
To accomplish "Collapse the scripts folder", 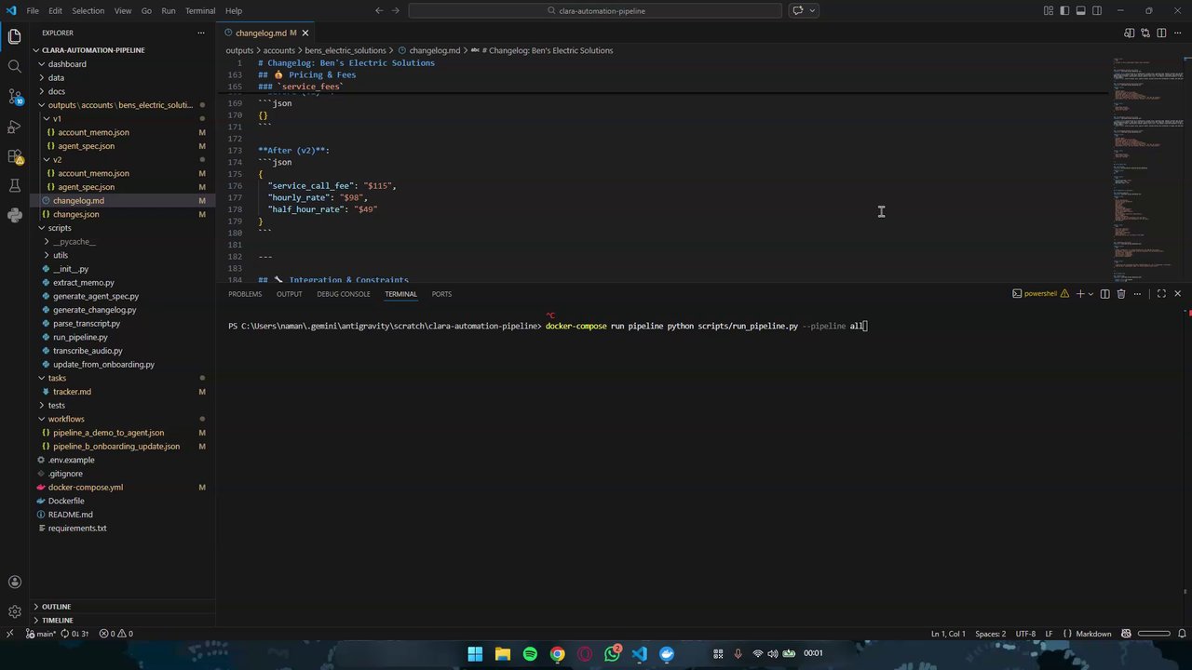I will [x=123, y=228].
